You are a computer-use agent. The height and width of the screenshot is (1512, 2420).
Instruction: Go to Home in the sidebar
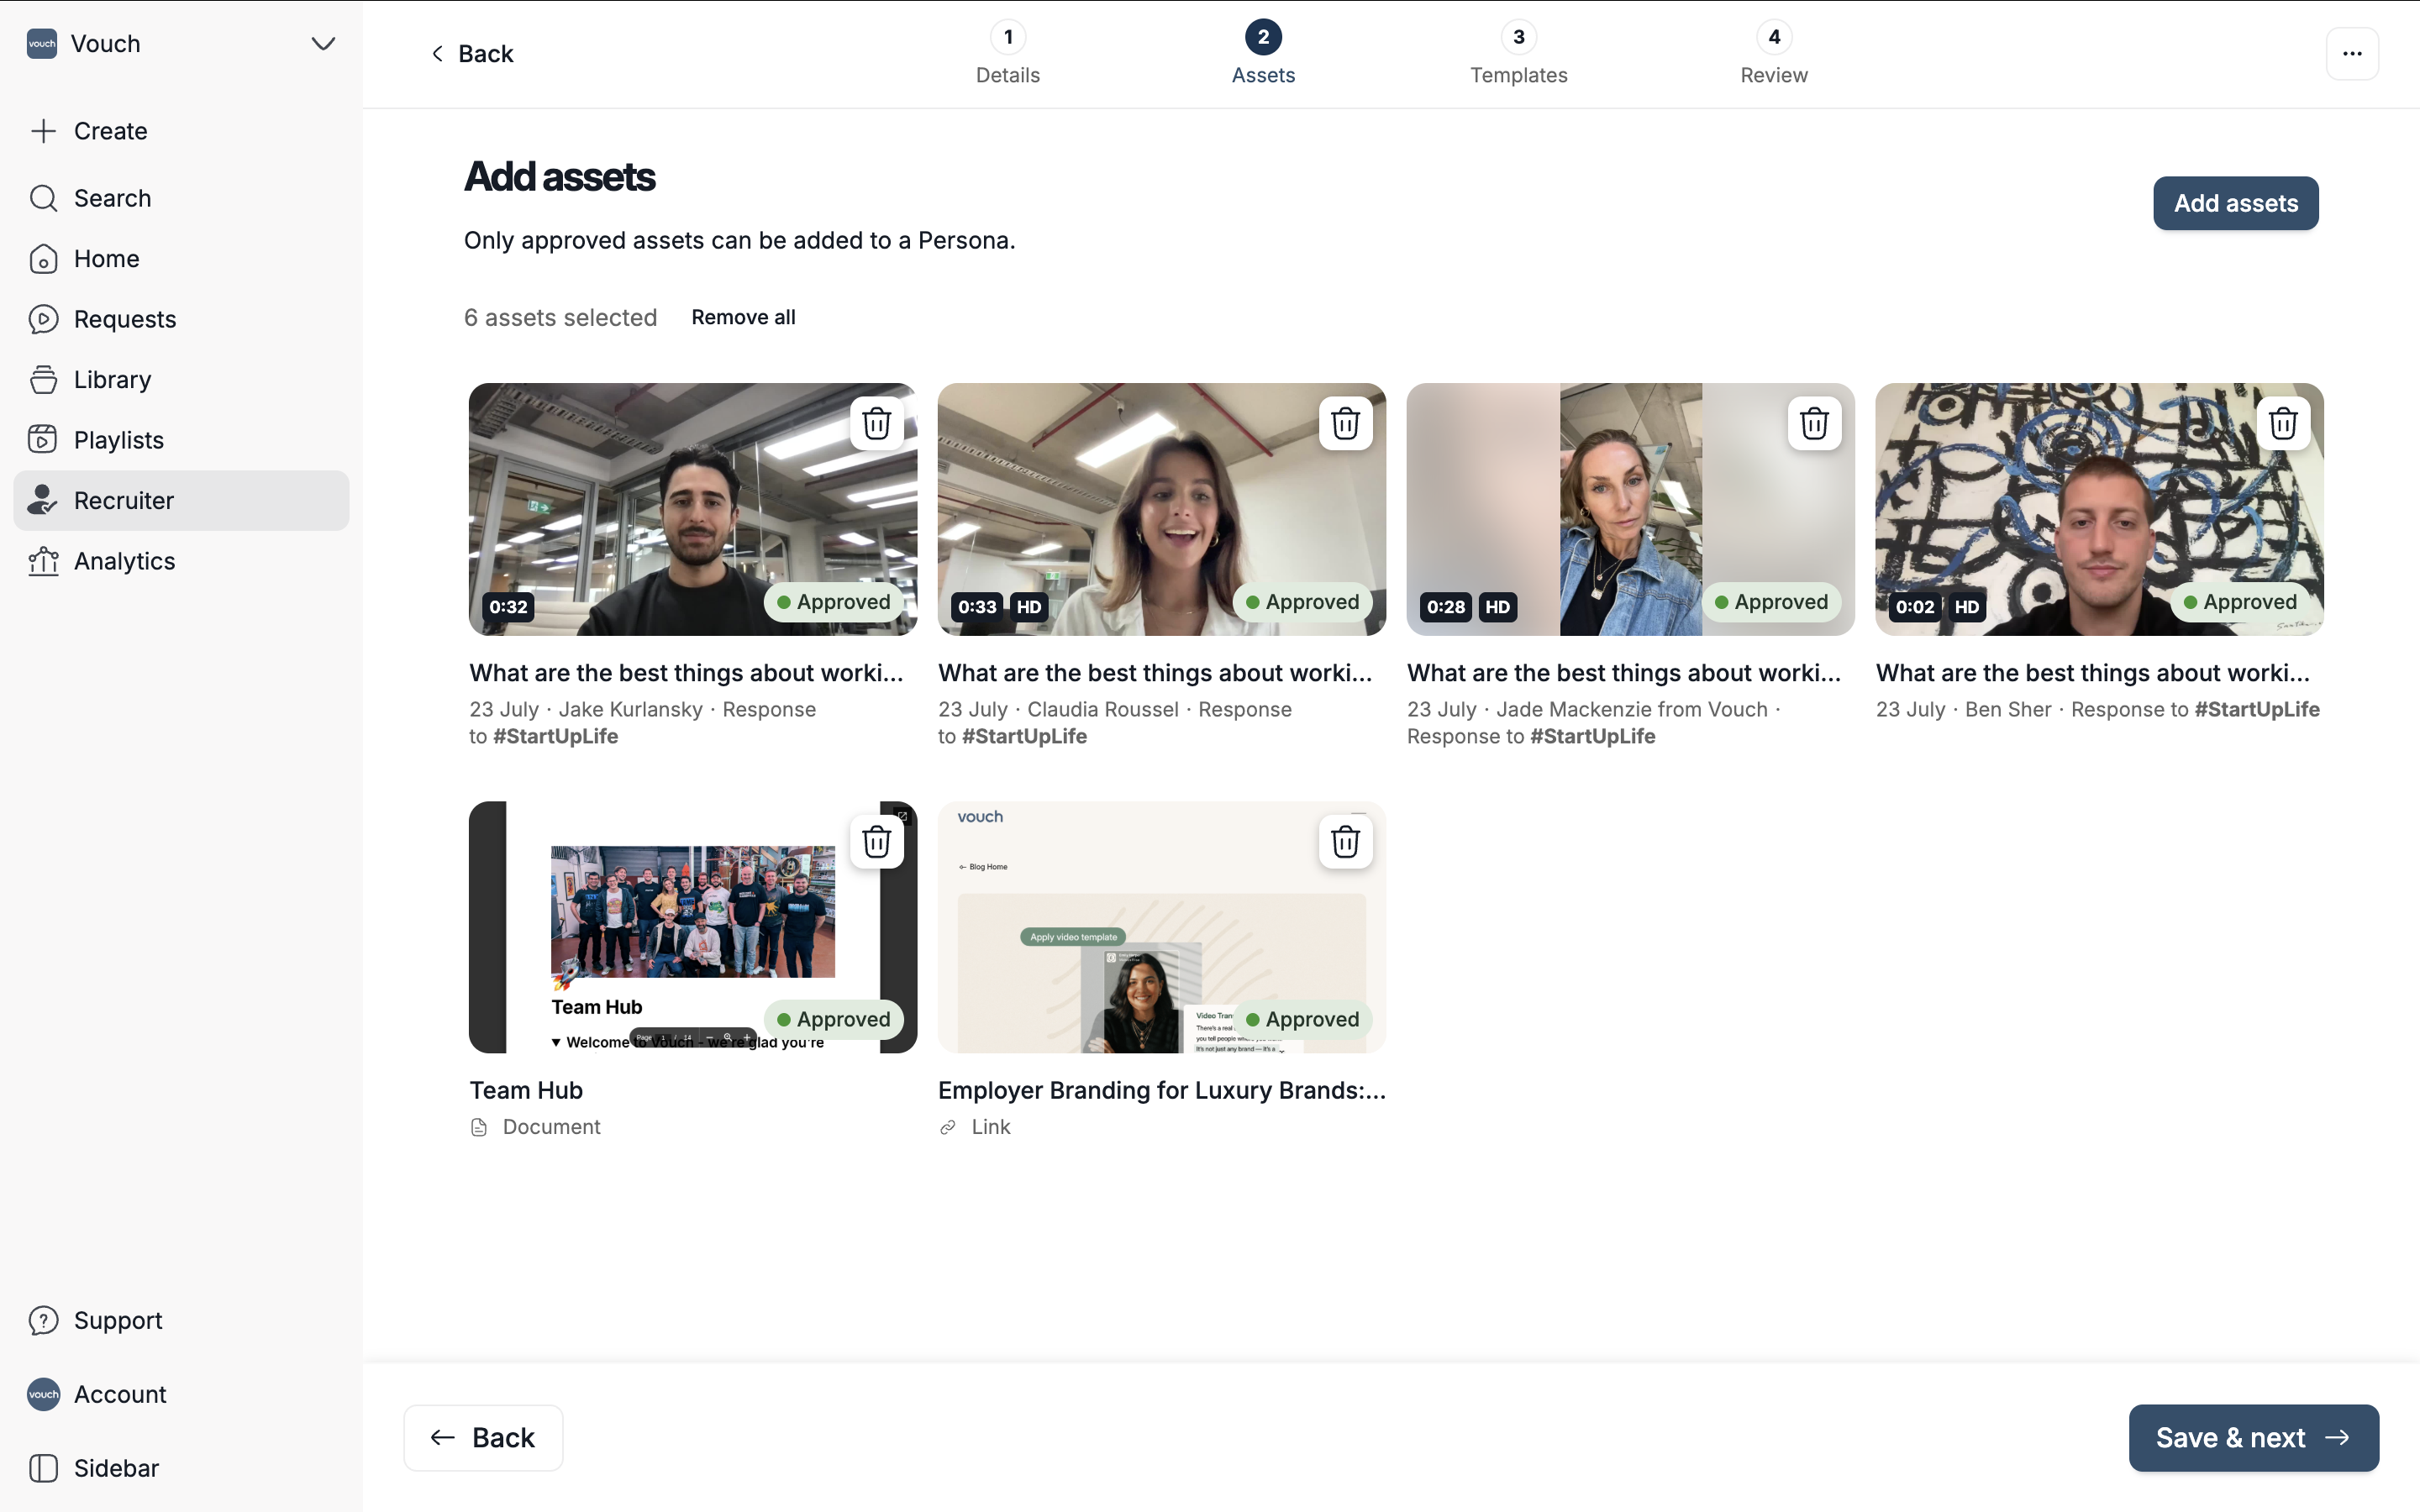point(181,259)
